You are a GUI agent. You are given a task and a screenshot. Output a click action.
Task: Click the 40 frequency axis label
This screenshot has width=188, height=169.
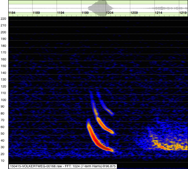pyautogui.click(x=3, y=140)
